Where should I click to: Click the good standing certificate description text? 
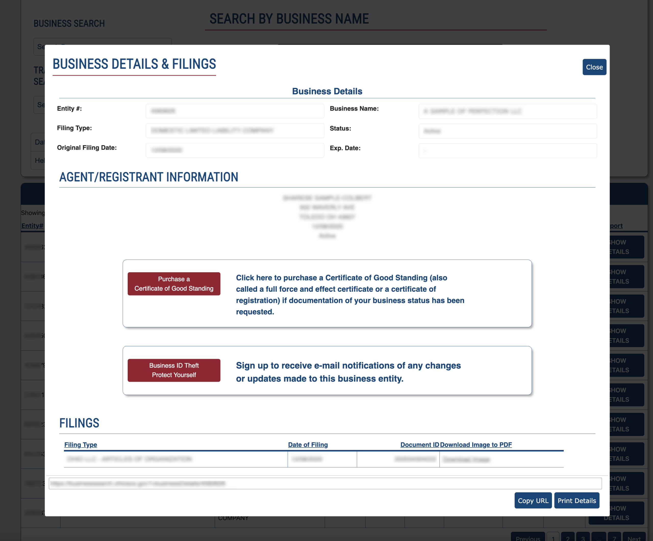pyautogui.click(x=350, y=294)
